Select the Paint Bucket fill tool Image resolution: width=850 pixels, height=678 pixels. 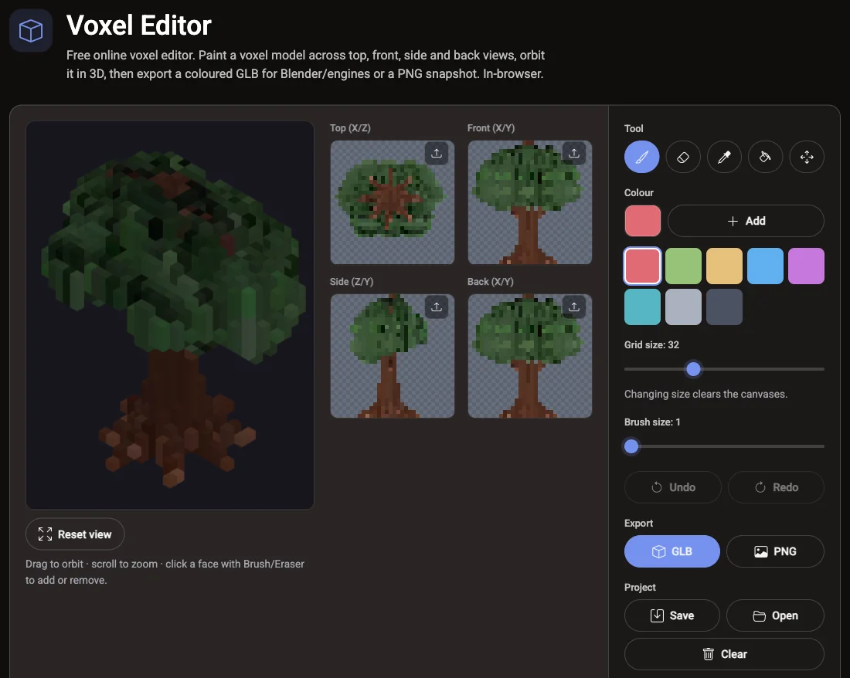coord(766,157)
